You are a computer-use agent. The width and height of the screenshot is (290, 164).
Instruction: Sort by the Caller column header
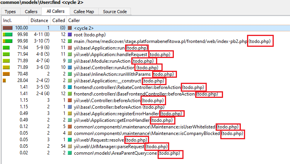[x=74, y=20]
